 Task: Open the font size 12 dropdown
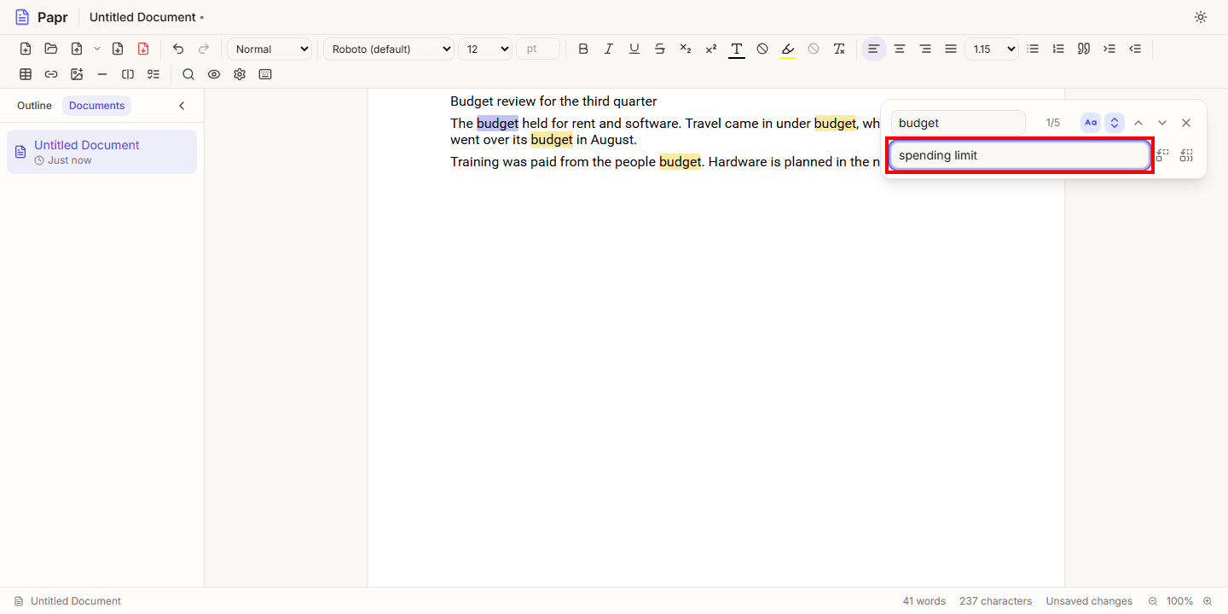pyautogui.click(x=485, y=49)
